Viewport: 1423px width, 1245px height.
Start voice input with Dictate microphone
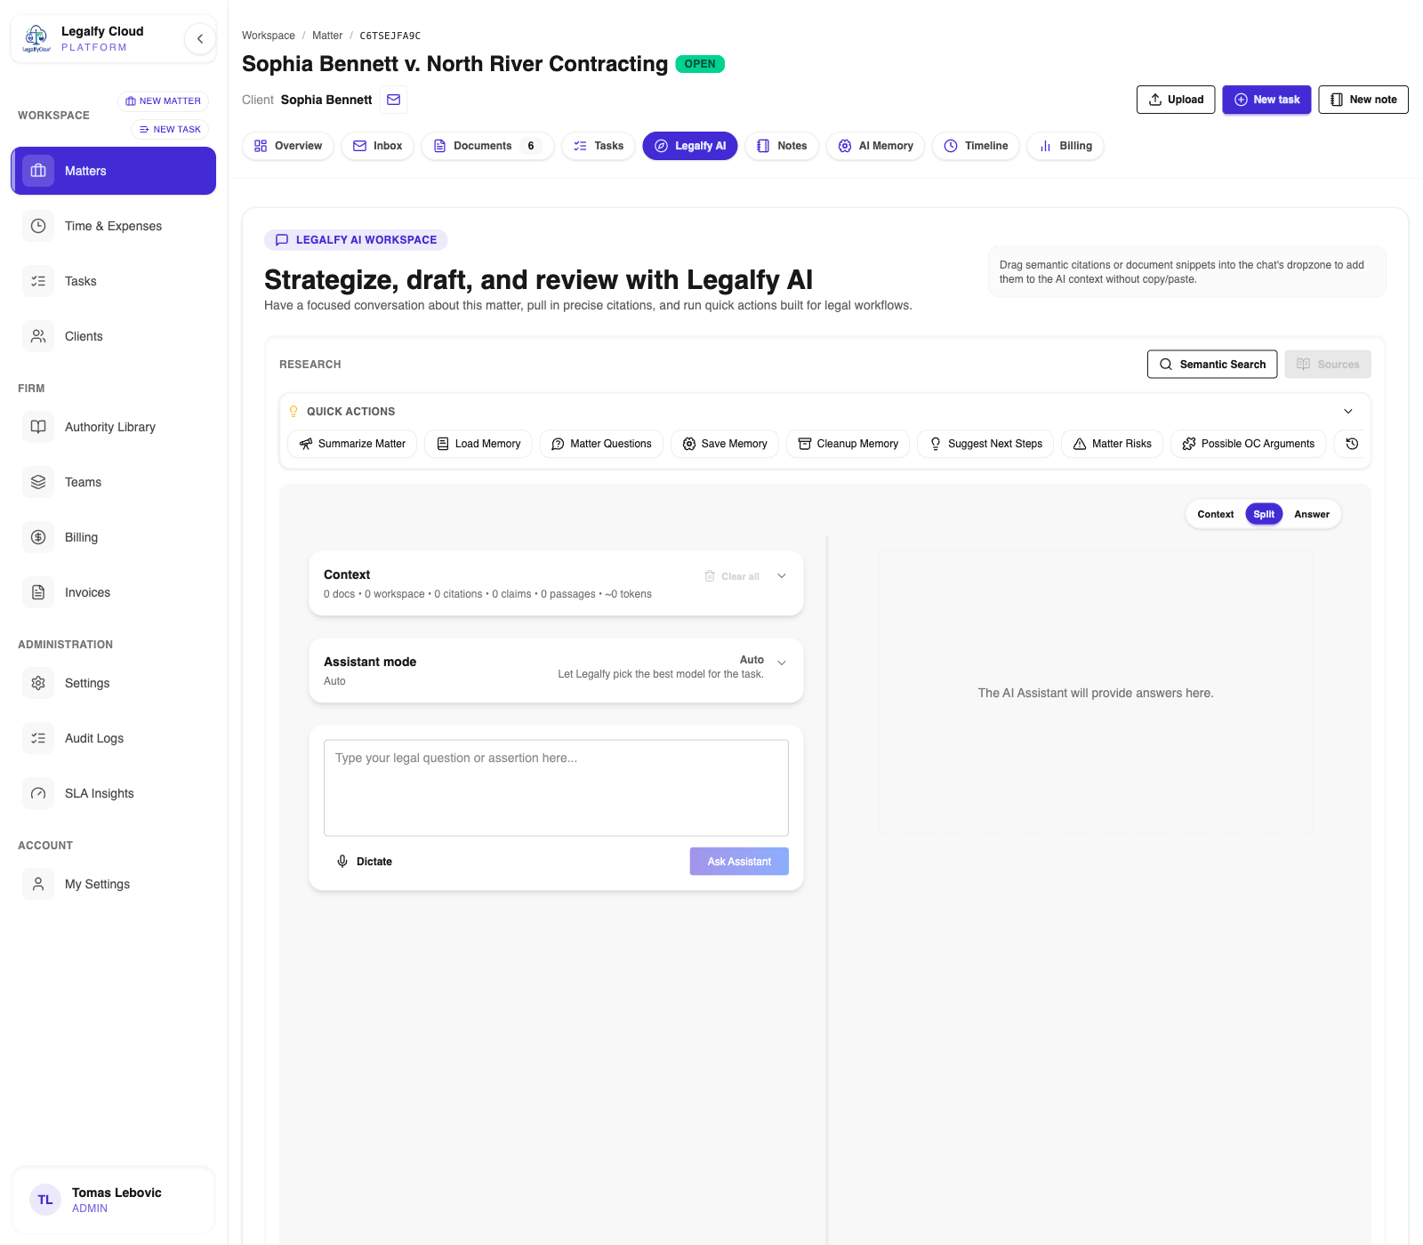tap(365, 861)
